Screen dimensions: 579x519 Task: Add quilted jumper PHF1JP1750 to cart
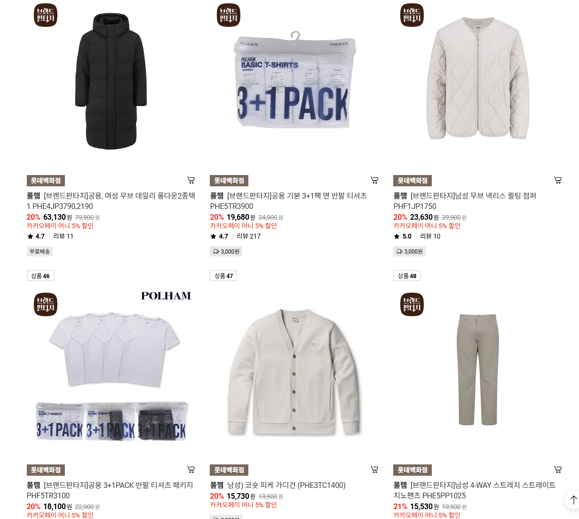coord(558,180)
